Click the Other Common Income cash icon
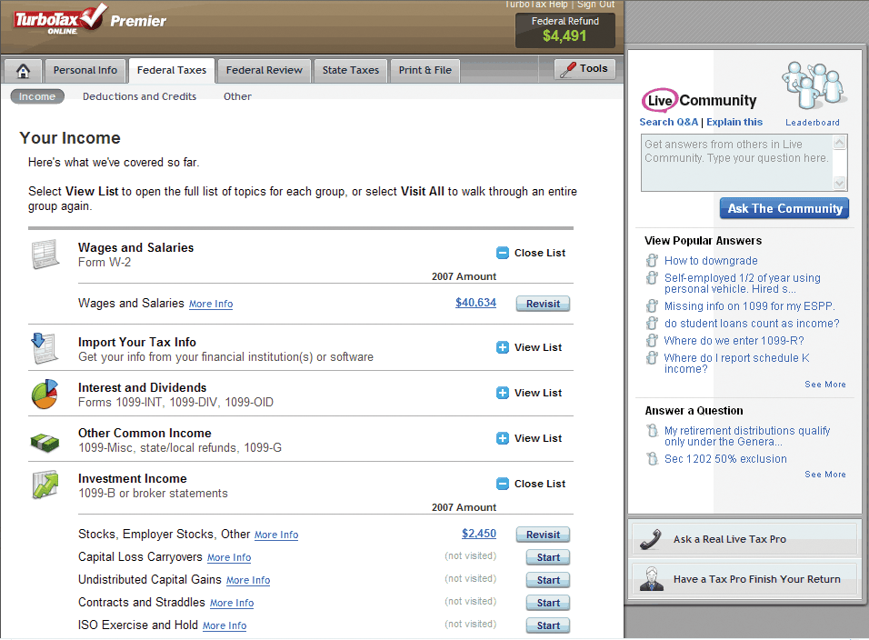The height and width of the screenshot is (640, 869). (45, 440)
